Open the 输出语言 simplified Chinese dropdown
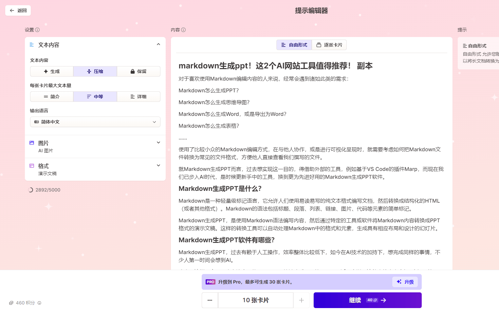 point(95,122)
